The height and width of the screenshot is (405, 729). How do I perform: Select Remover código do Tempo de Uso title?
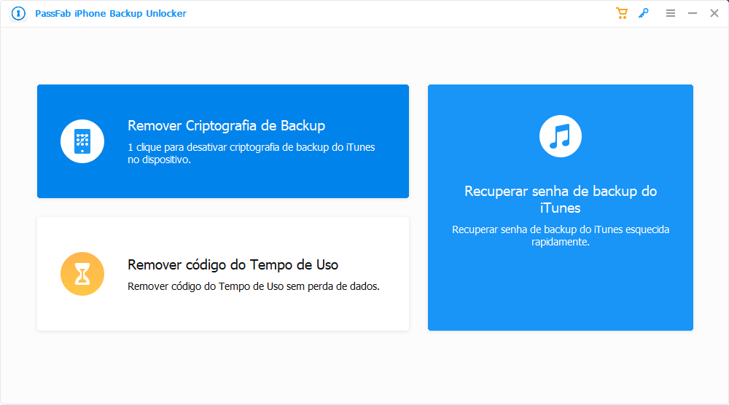coord(233,264)
